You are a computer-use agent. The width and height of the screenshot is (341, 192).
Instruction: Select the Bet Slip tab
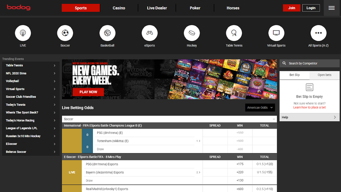pos(295,75)
